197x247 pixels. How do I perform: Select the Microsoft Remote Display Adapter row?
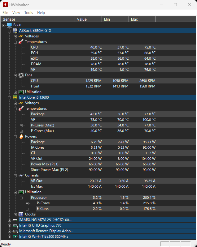pos(107,231)
